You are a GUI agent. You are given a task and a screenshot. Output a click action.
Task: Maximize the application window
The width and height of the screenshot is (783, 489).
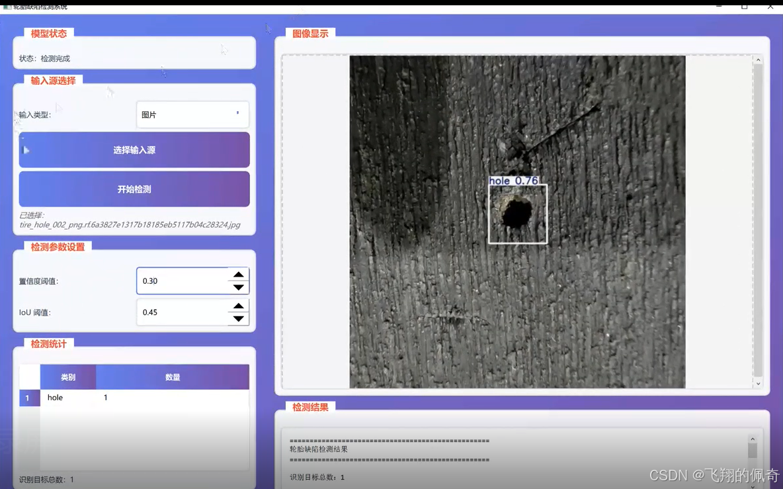744,6
